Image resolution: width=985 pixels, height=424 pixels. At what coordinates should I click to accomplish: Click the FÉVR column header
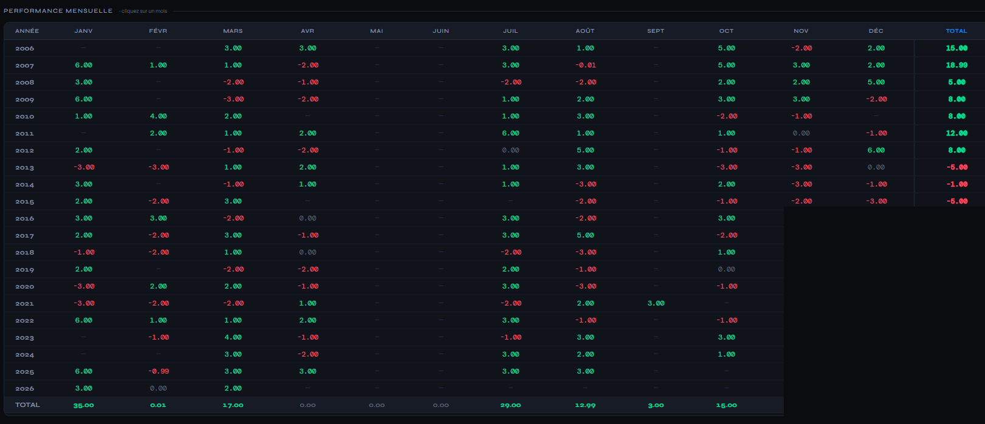(x=158, y=31)
